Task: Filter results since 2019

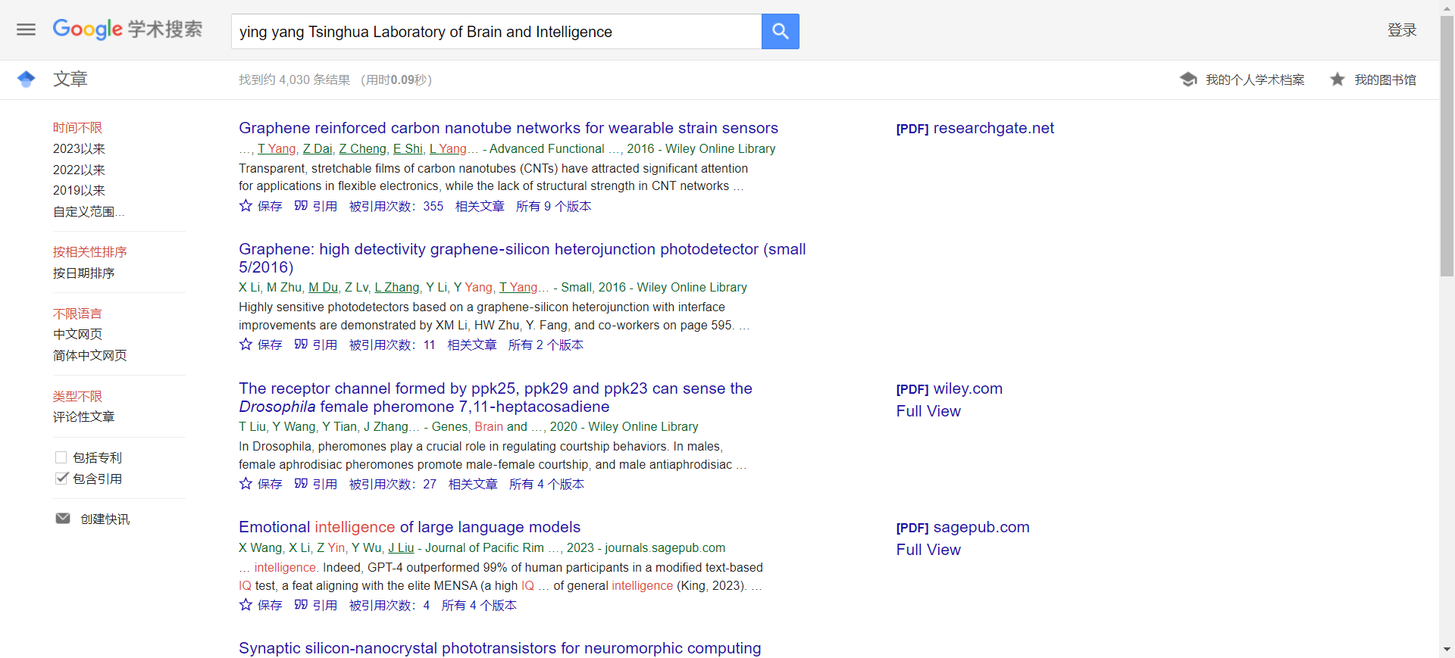Action: point(79,191)
